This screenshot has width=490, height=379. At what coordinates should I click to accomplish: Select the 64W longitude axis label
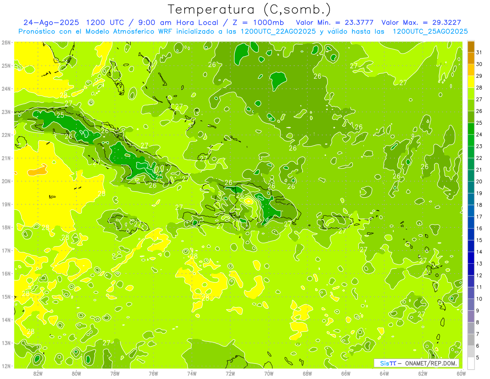pos(384,374)
